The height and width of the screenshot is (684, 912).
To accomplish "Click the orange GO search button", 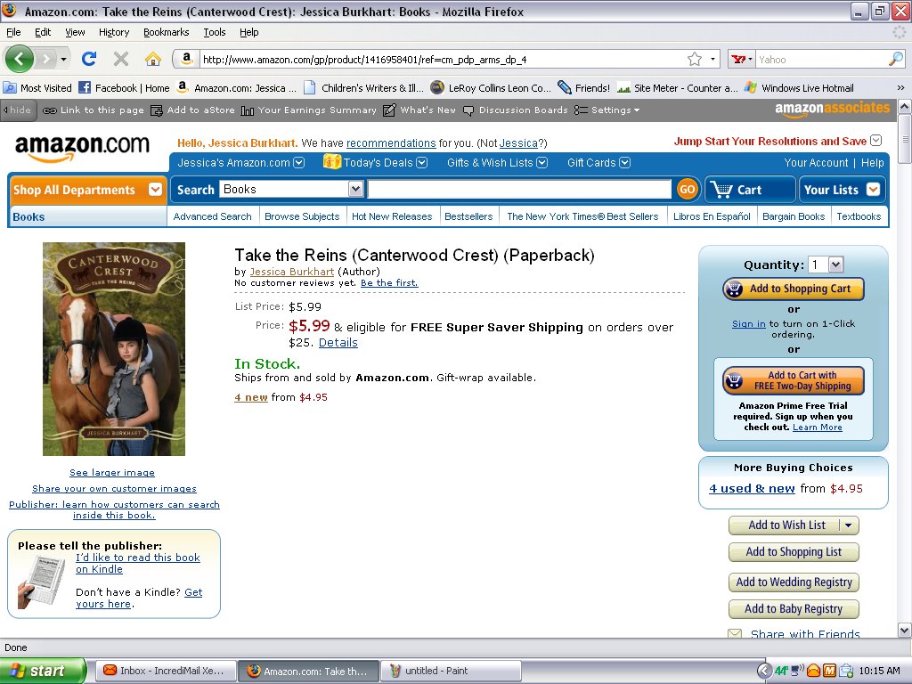I will (687, 189).
